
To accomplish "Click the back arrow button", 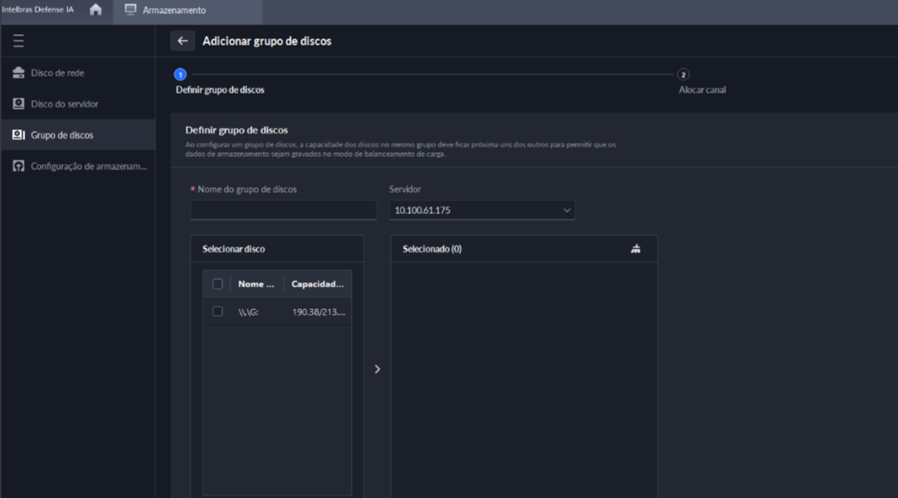I will click(182, 41).
